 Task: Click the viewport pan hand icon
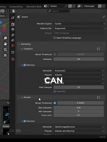[5, 44]
